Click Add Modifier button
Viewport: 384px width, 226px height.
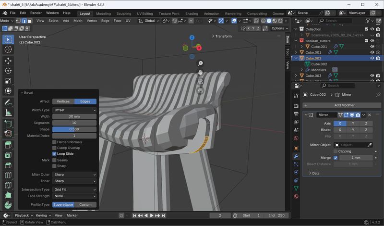342,105
